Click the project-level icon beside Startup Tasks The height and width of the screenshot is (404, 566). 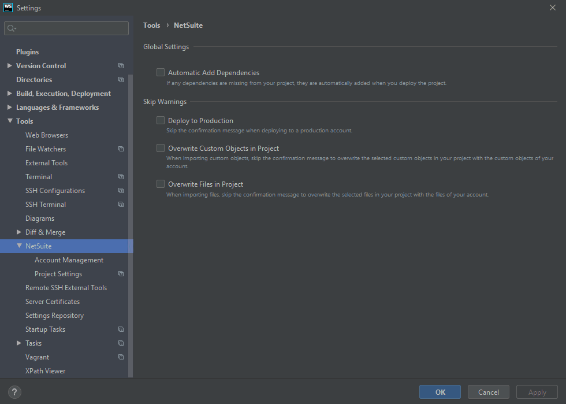click(x=121, y=329)
